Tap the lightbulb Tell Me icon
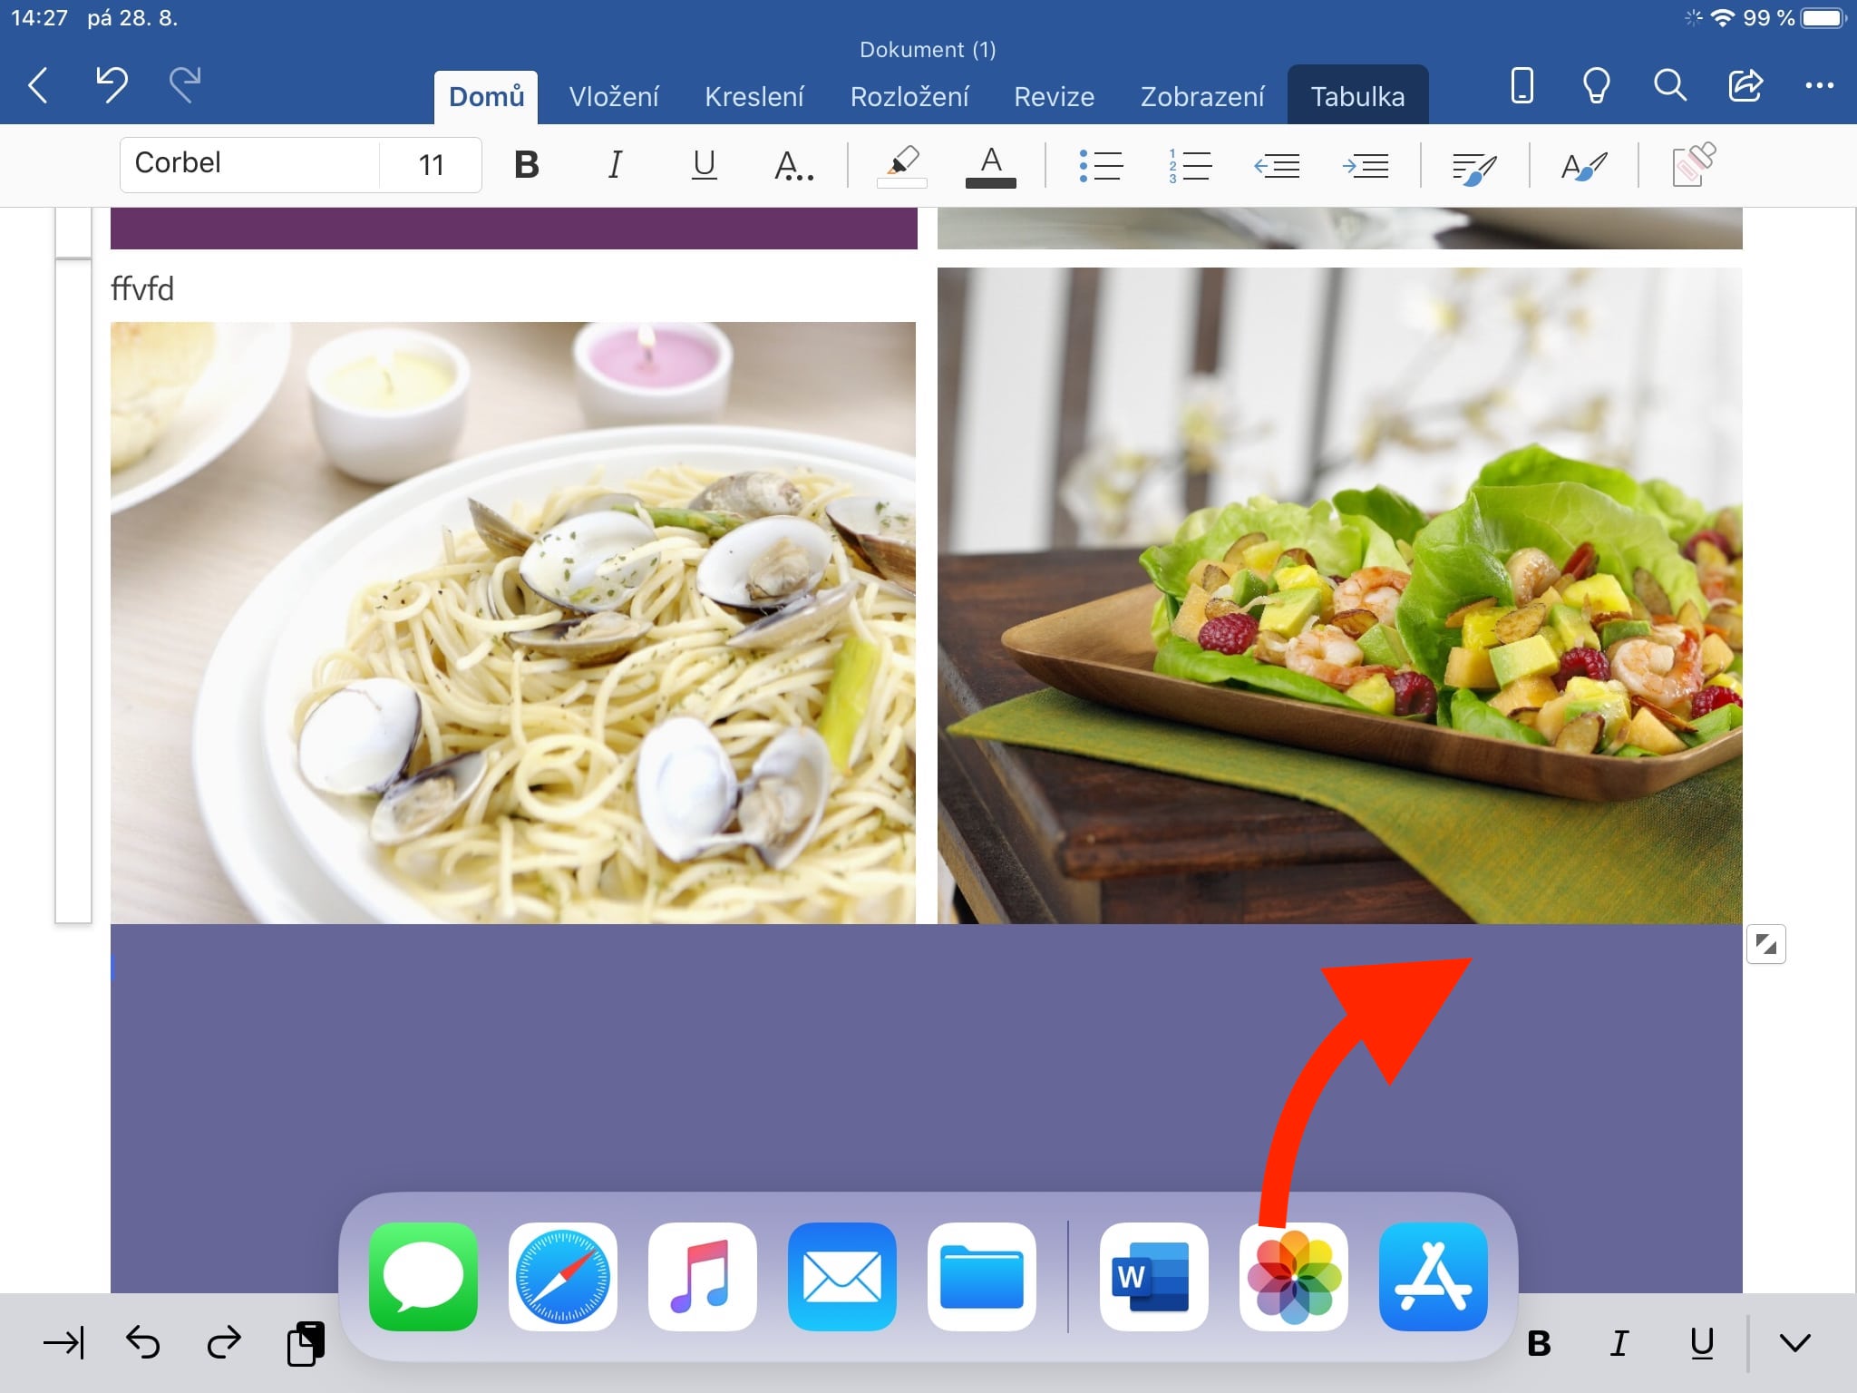 pos(1596,85)
